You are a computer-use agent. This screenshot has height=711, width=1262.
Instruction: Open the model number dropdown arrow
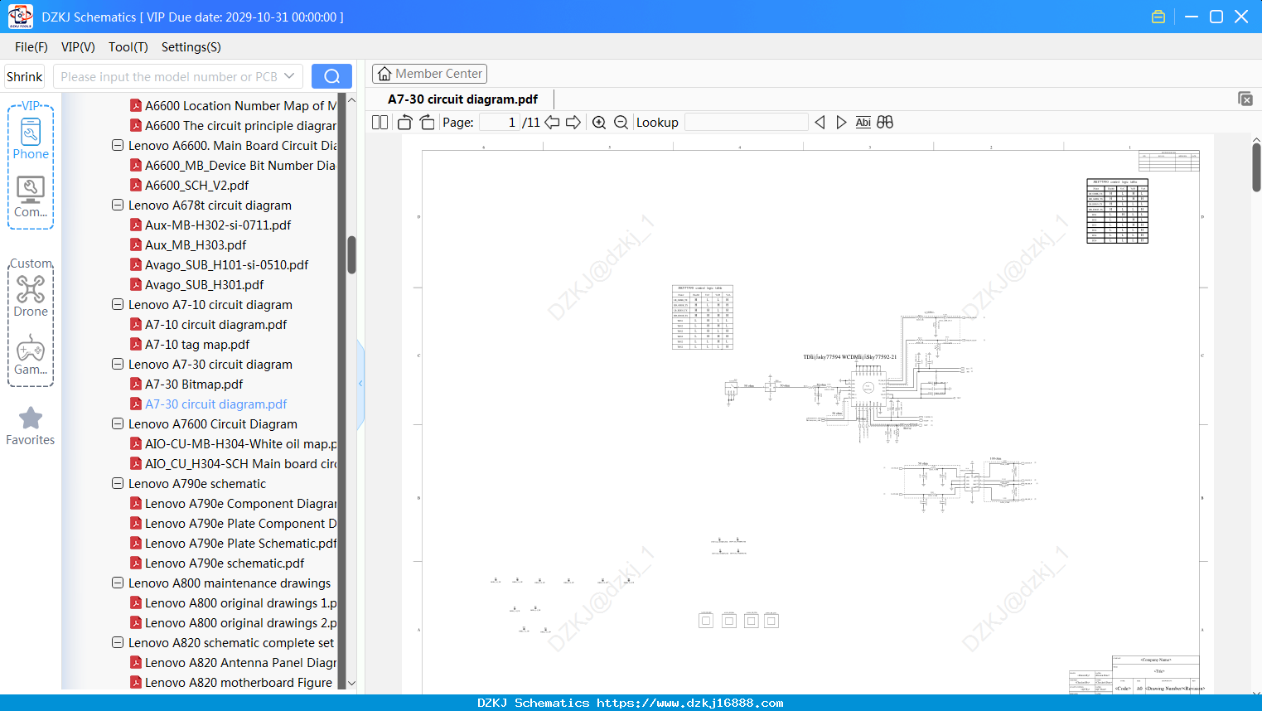pyautogui.click(x=289, y=76)
